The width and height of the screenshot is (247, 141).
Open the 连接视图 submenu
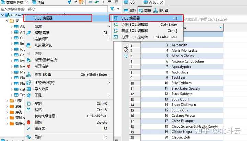[69, 39]
